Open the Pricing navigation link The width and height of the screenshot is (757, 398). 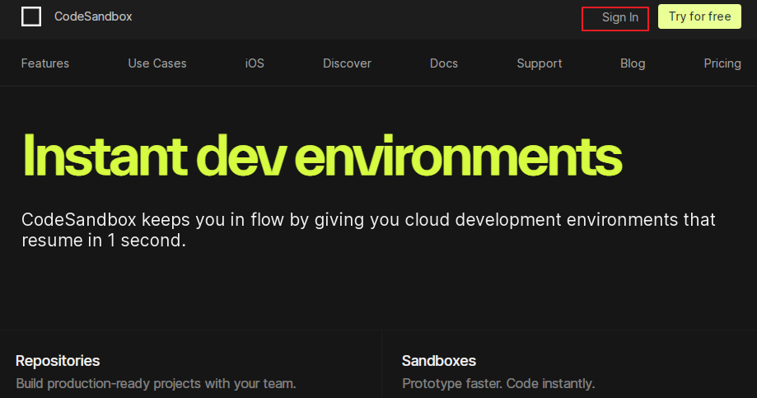tap(722, 63)
